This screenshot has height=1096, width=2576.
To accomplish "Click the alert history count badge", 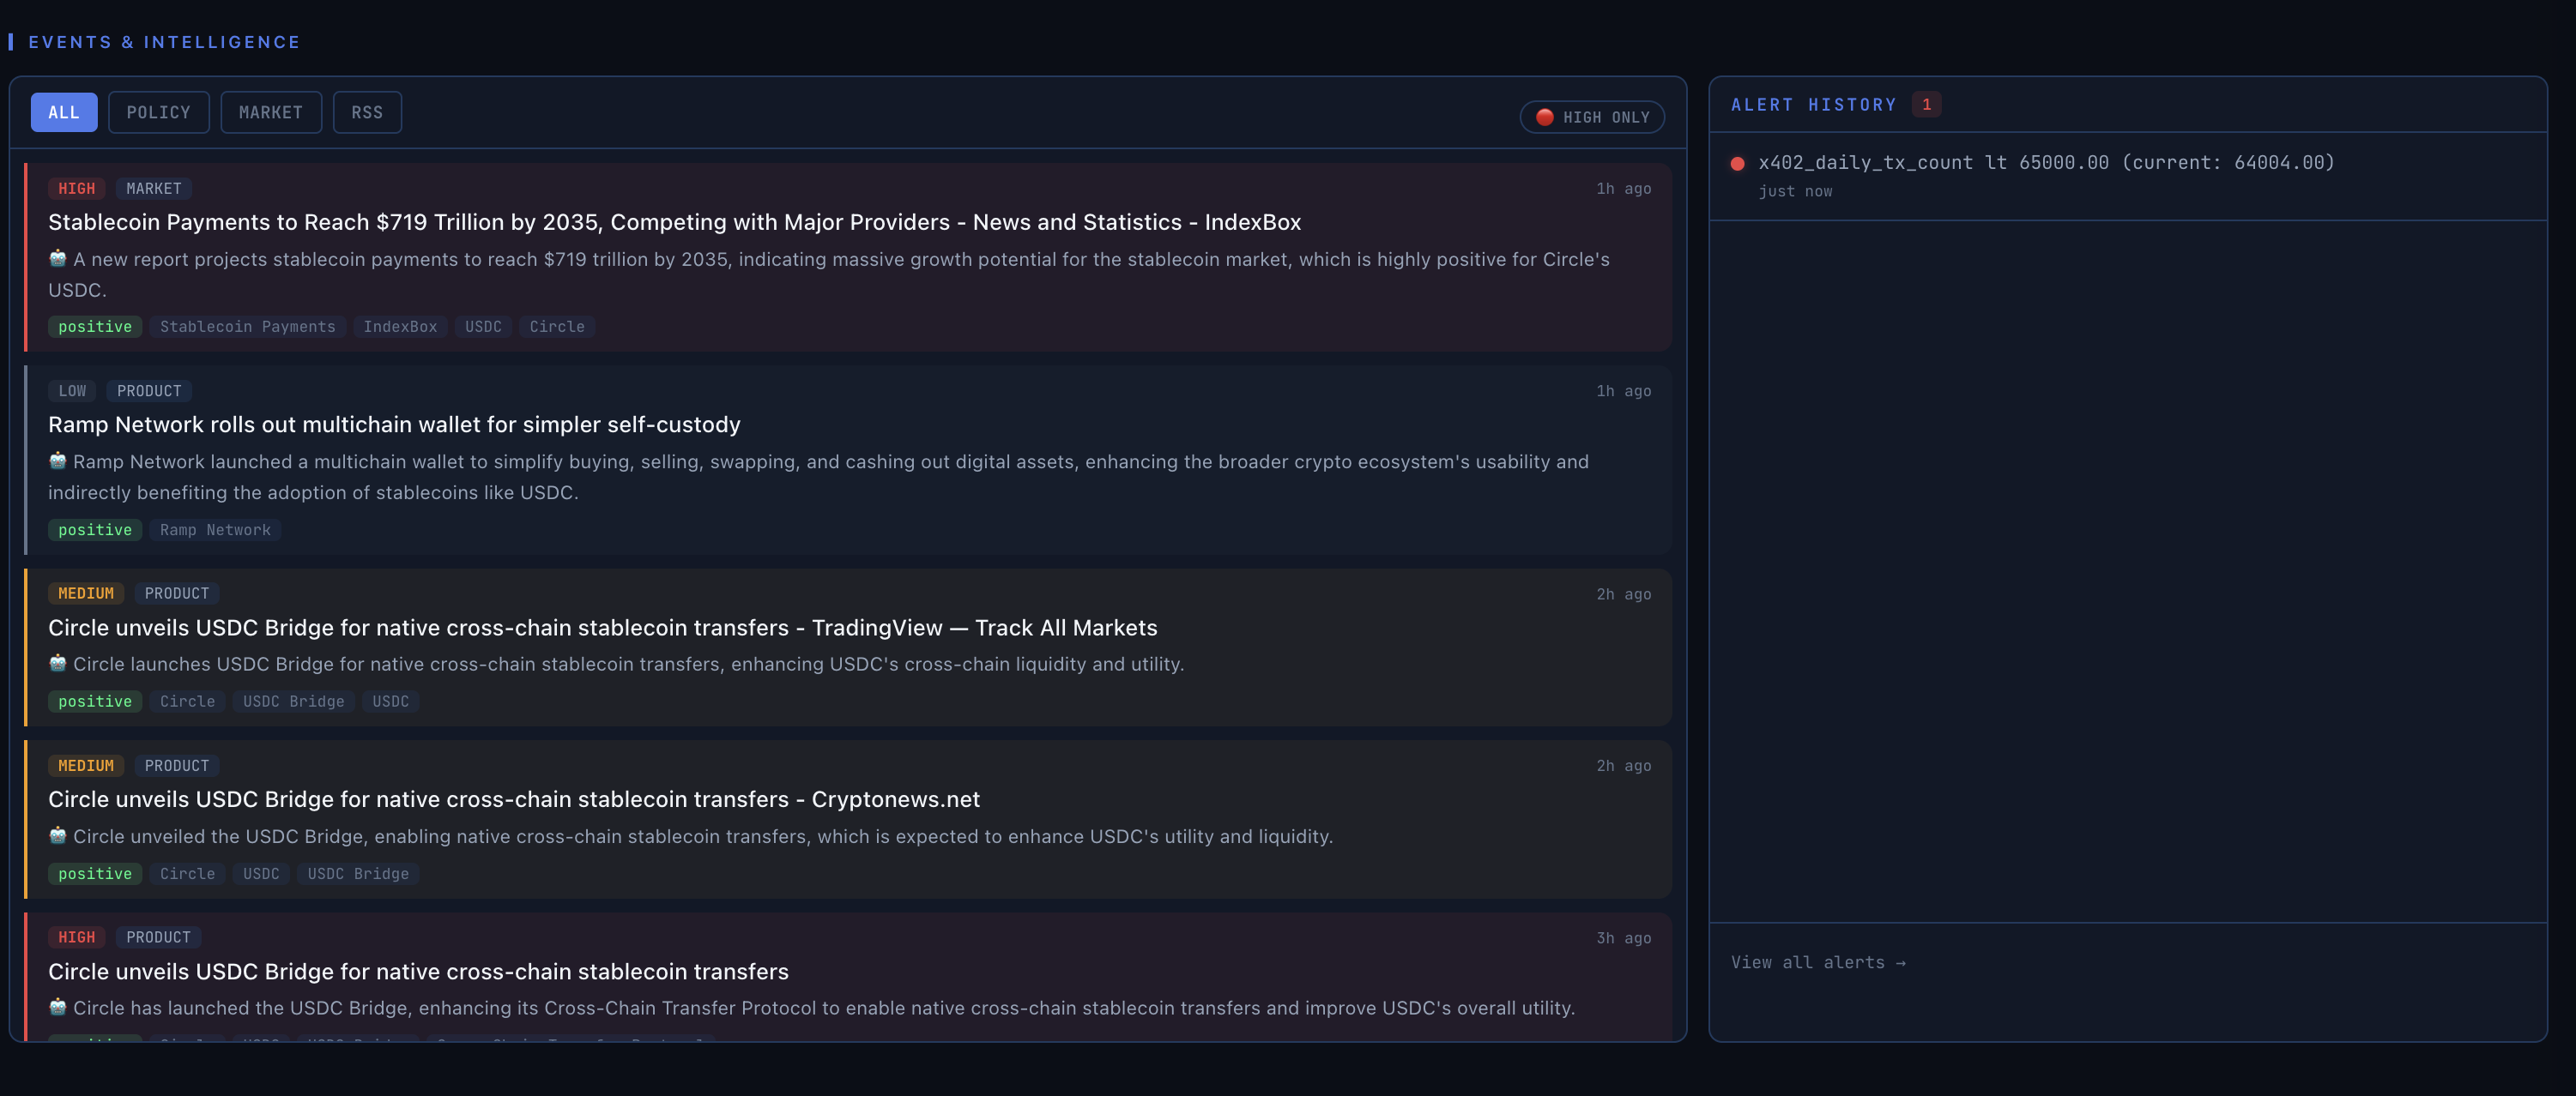I will [x=1926, y=105].
